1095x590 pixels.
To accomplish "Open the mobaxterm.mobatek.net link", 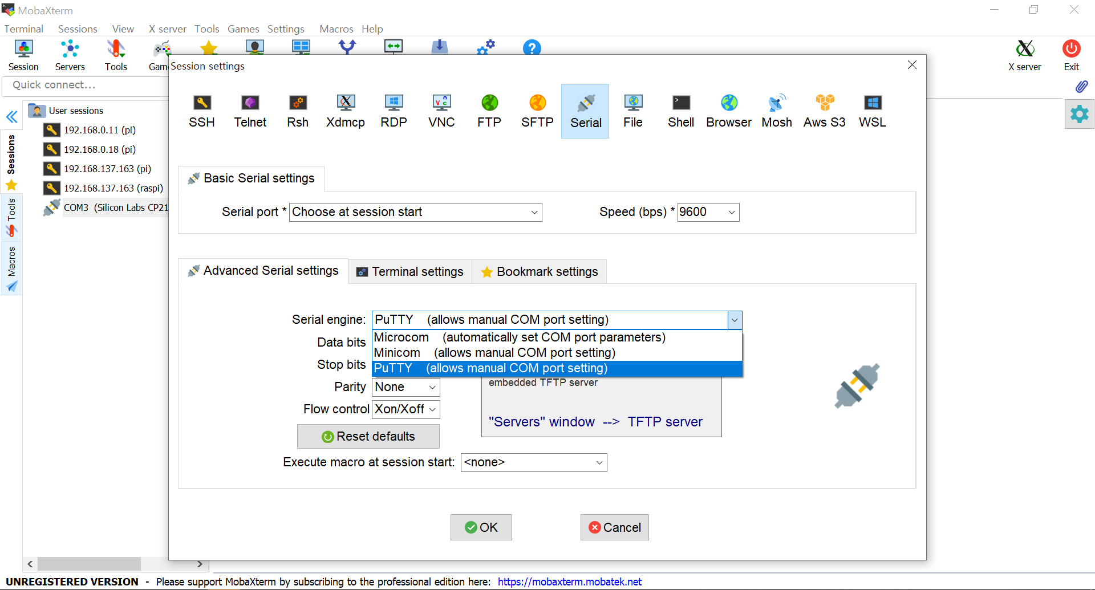I will click(x=570, y=582).
